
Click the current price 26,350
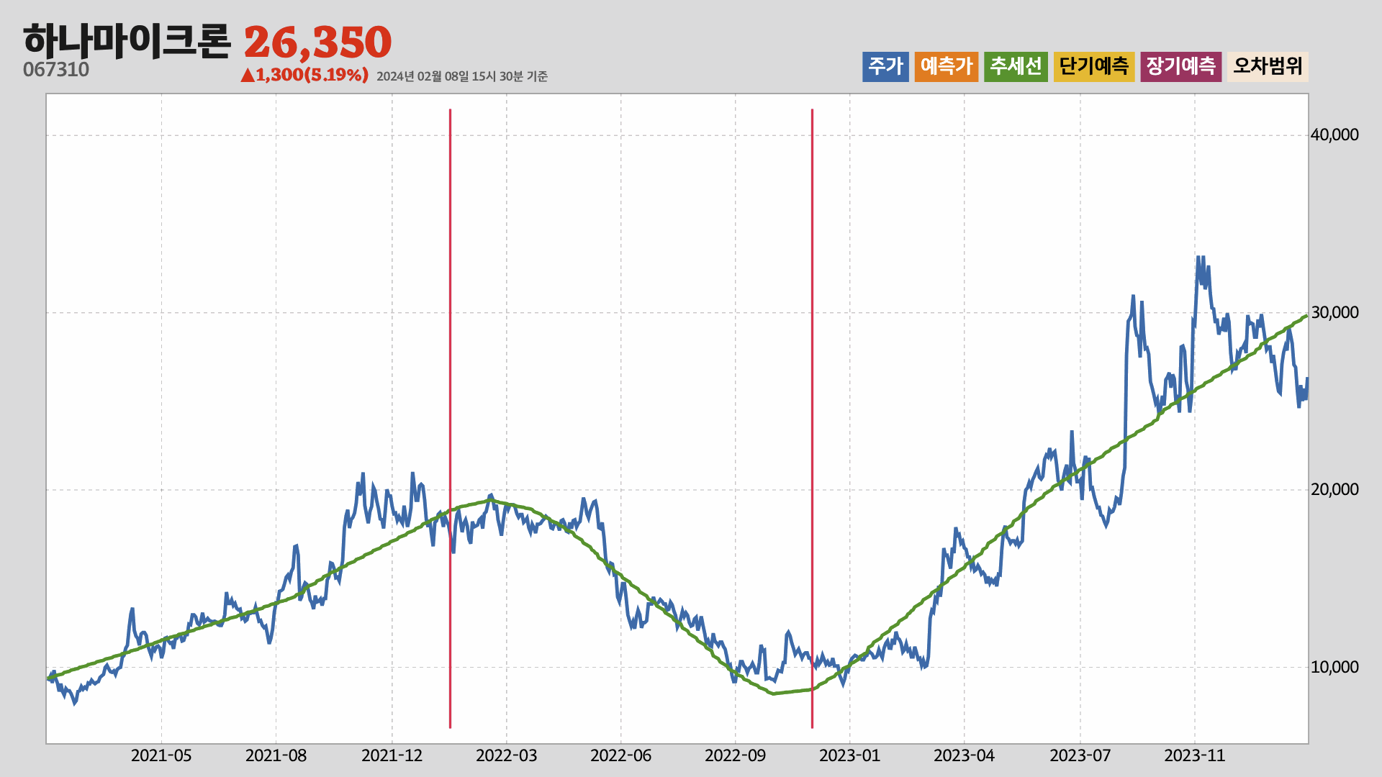tap(317, 42)
